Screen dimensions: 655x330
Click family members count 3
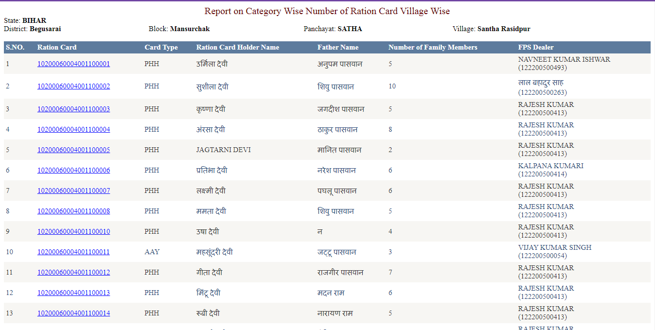(390, 252)
